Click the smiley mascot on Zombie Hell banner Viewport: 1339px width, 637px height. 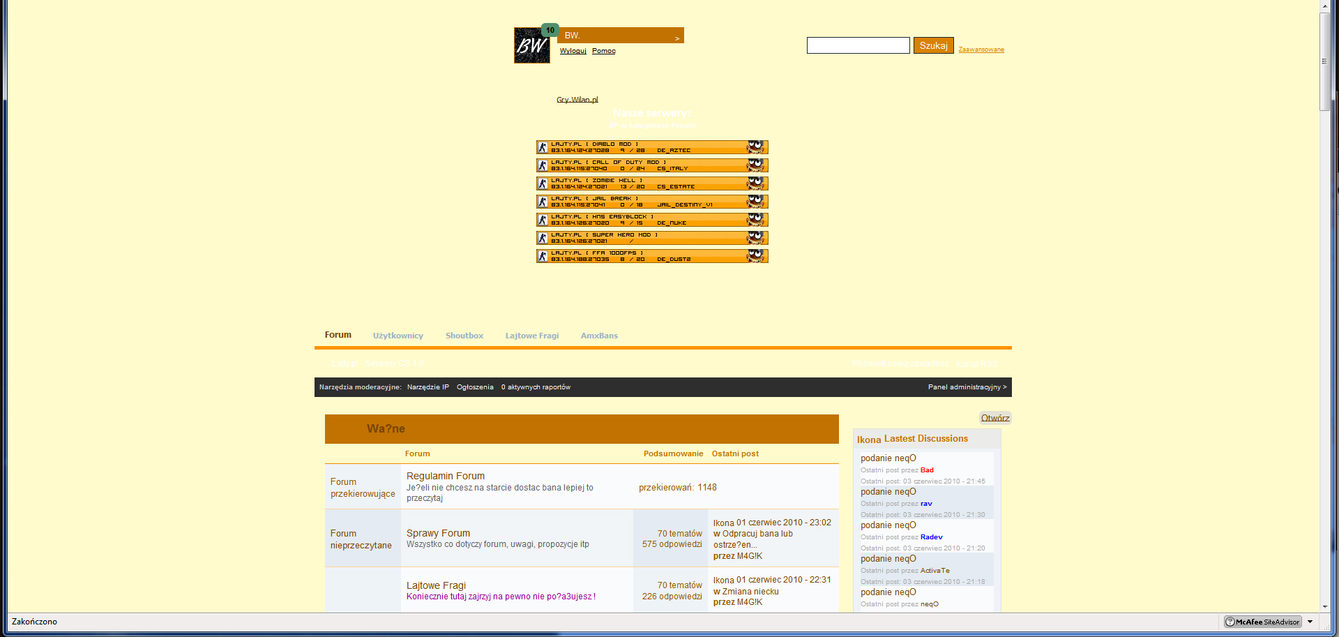756,183
